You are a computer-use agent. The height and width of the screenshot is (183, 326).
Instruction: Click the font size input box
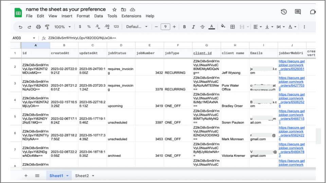(165, 27)
